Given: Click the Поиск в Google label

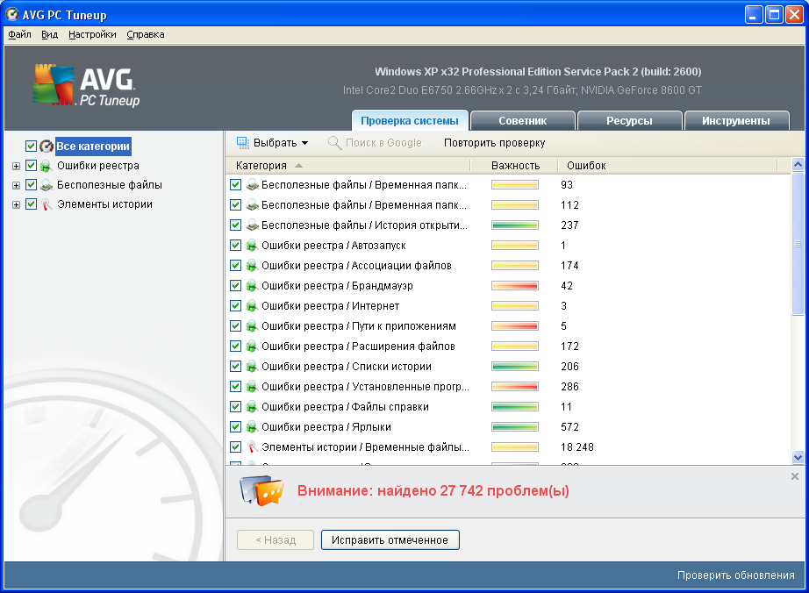Looking at the screenshot, I should pos(383,143).
